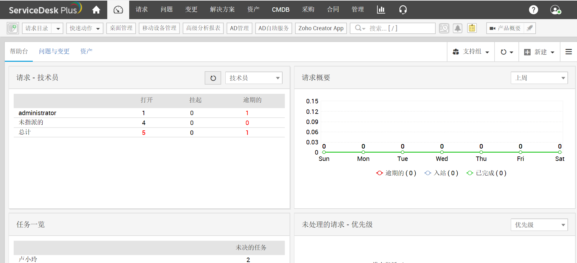Toggle the 逾期的 (0) legend series

(x=396, y=173)
